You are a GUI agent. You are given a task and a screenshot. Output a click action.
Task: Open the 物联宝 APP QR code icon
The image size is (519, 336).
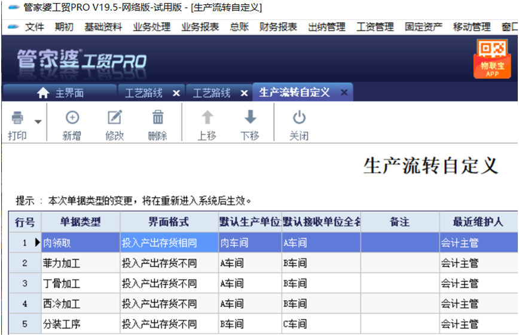492,59
